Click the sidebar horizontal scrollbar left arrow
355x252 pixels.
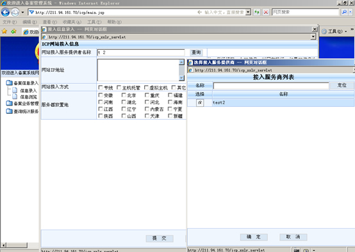(3, 245)
